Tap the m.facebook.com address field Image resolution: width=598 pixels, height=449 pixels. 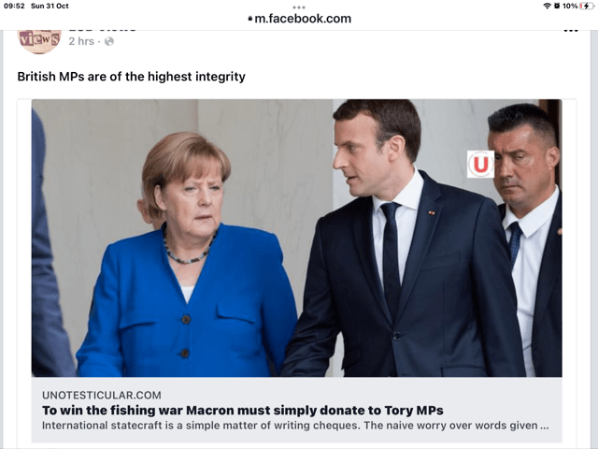click(x=299, y=19)
